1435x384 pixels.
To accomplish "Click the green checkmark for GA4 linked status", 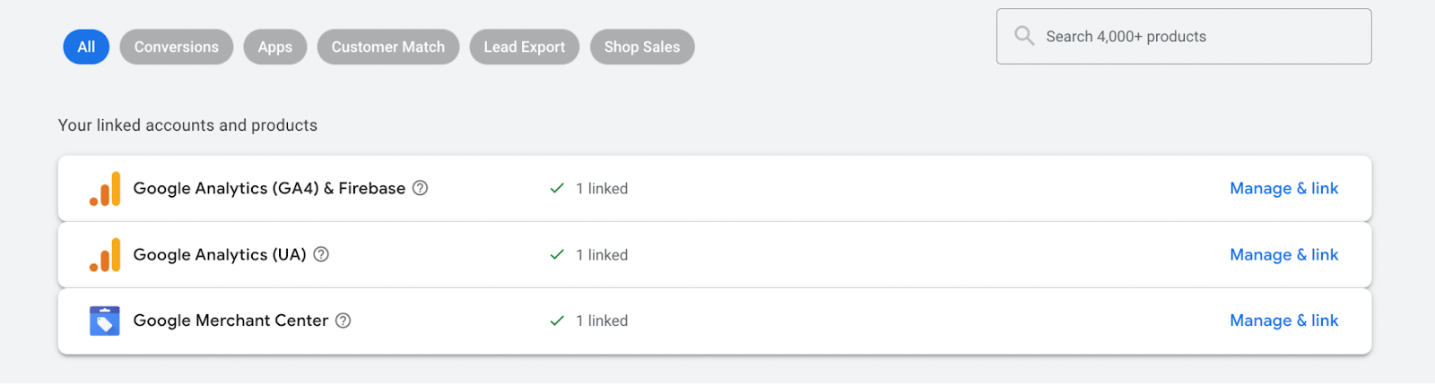I will (x=557, y=188).
